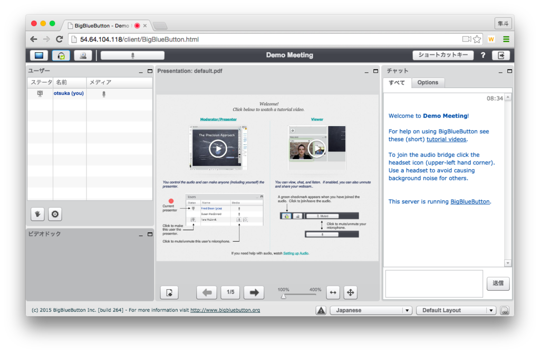Screen dimensions: 540x353
Task: Reload the browser page
Action: pyautogui.click(x=59, y=39)
